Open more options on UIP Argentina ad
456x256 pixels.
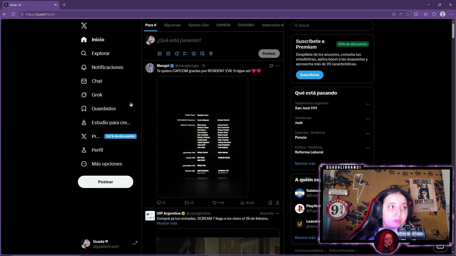[278, 213]
